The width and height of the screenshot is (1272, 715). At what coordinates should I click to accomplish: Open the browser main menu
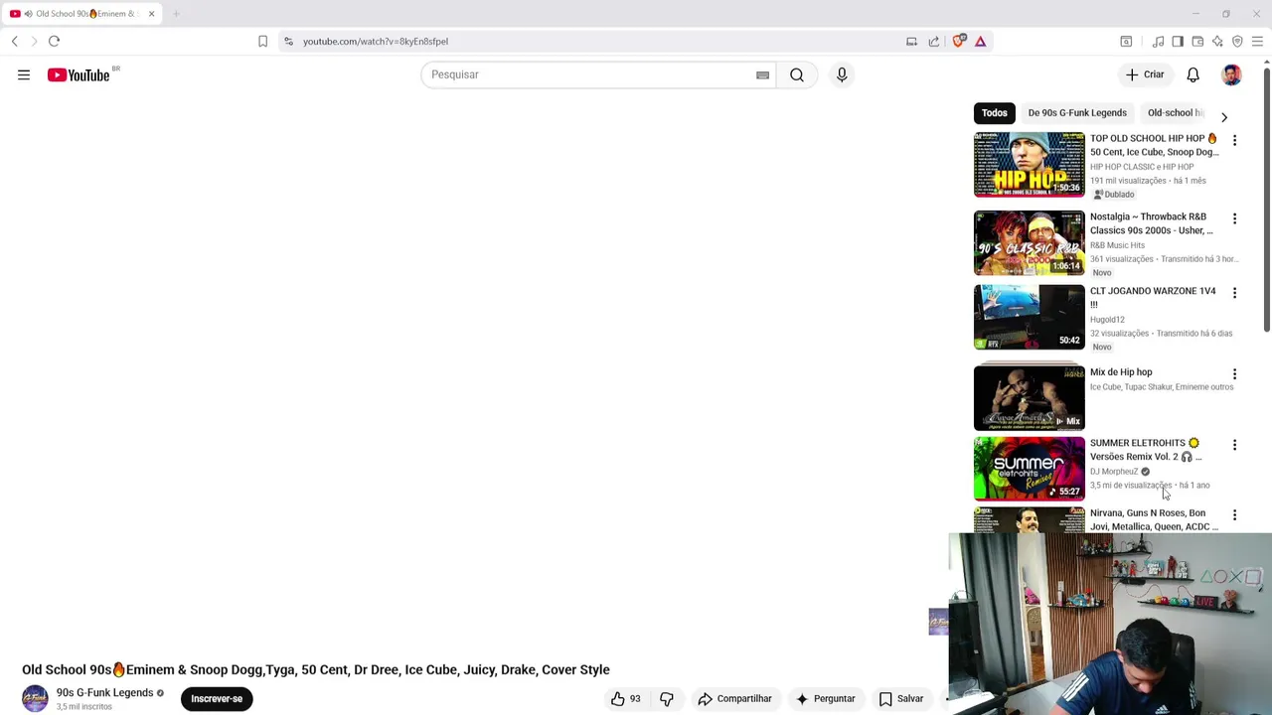(1257, 41)
